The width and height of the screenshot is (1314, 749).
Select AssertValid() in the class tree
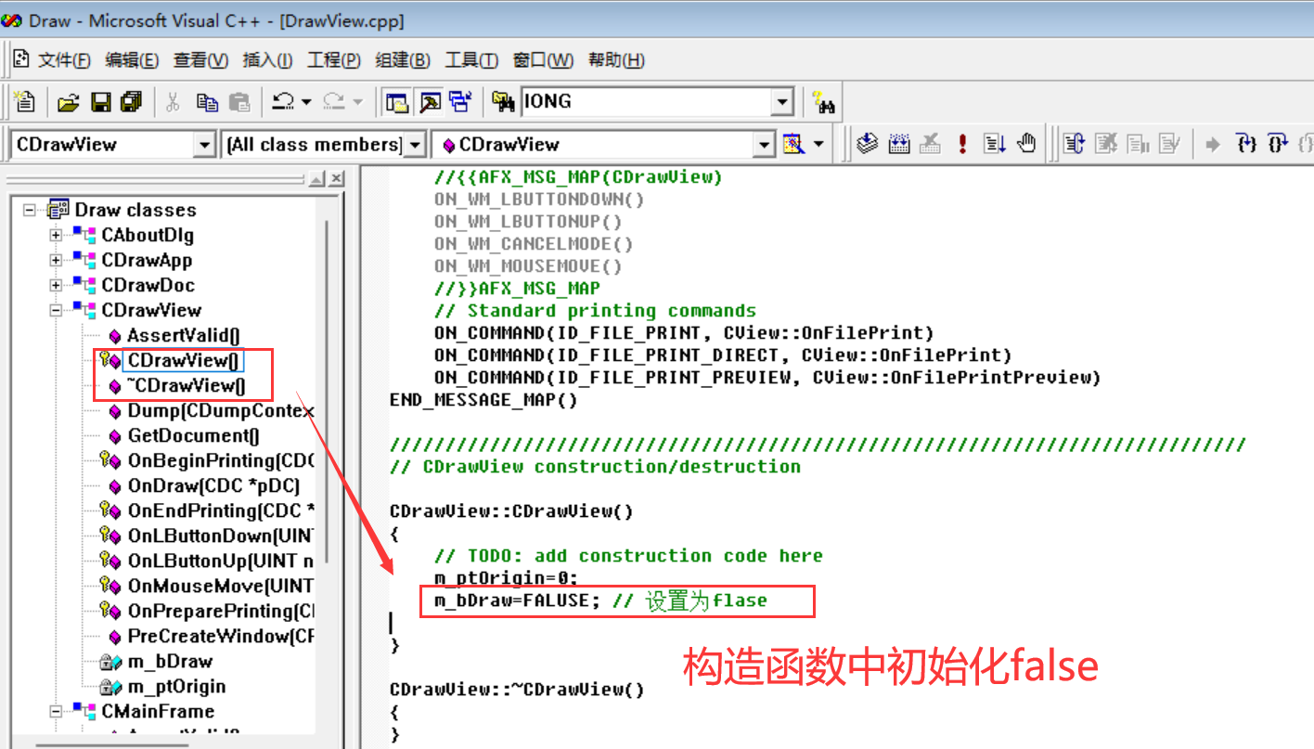[184, 335]
